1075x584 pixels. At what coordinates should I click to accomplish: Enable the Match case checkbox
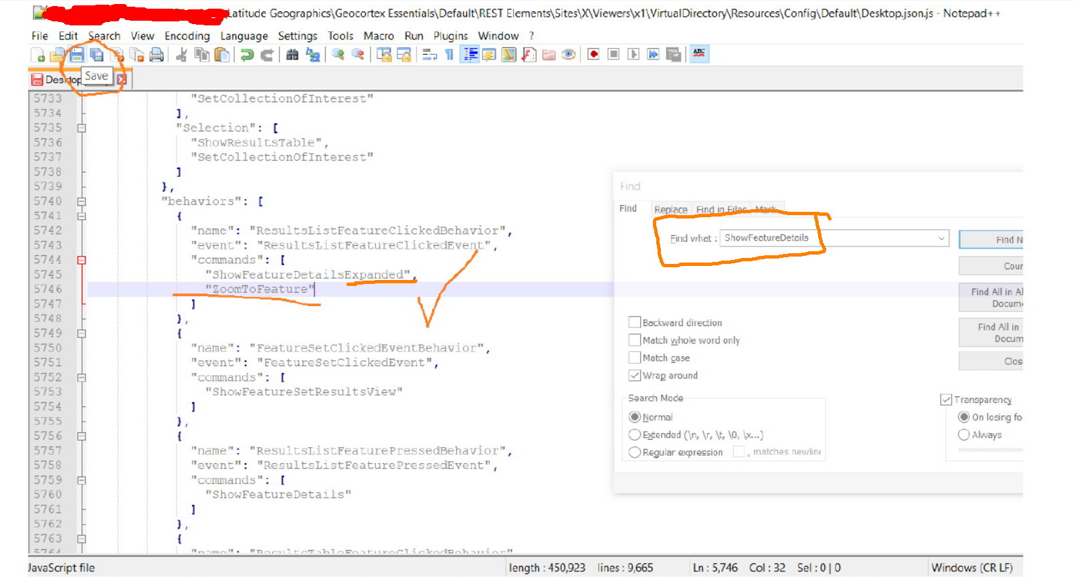pos(635,357)
